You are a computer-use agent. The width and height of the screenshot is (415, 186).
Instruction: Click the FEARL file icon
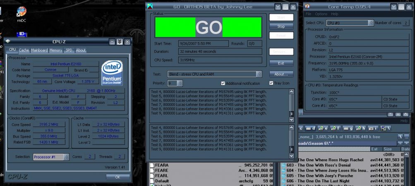[x=152, y=176]
